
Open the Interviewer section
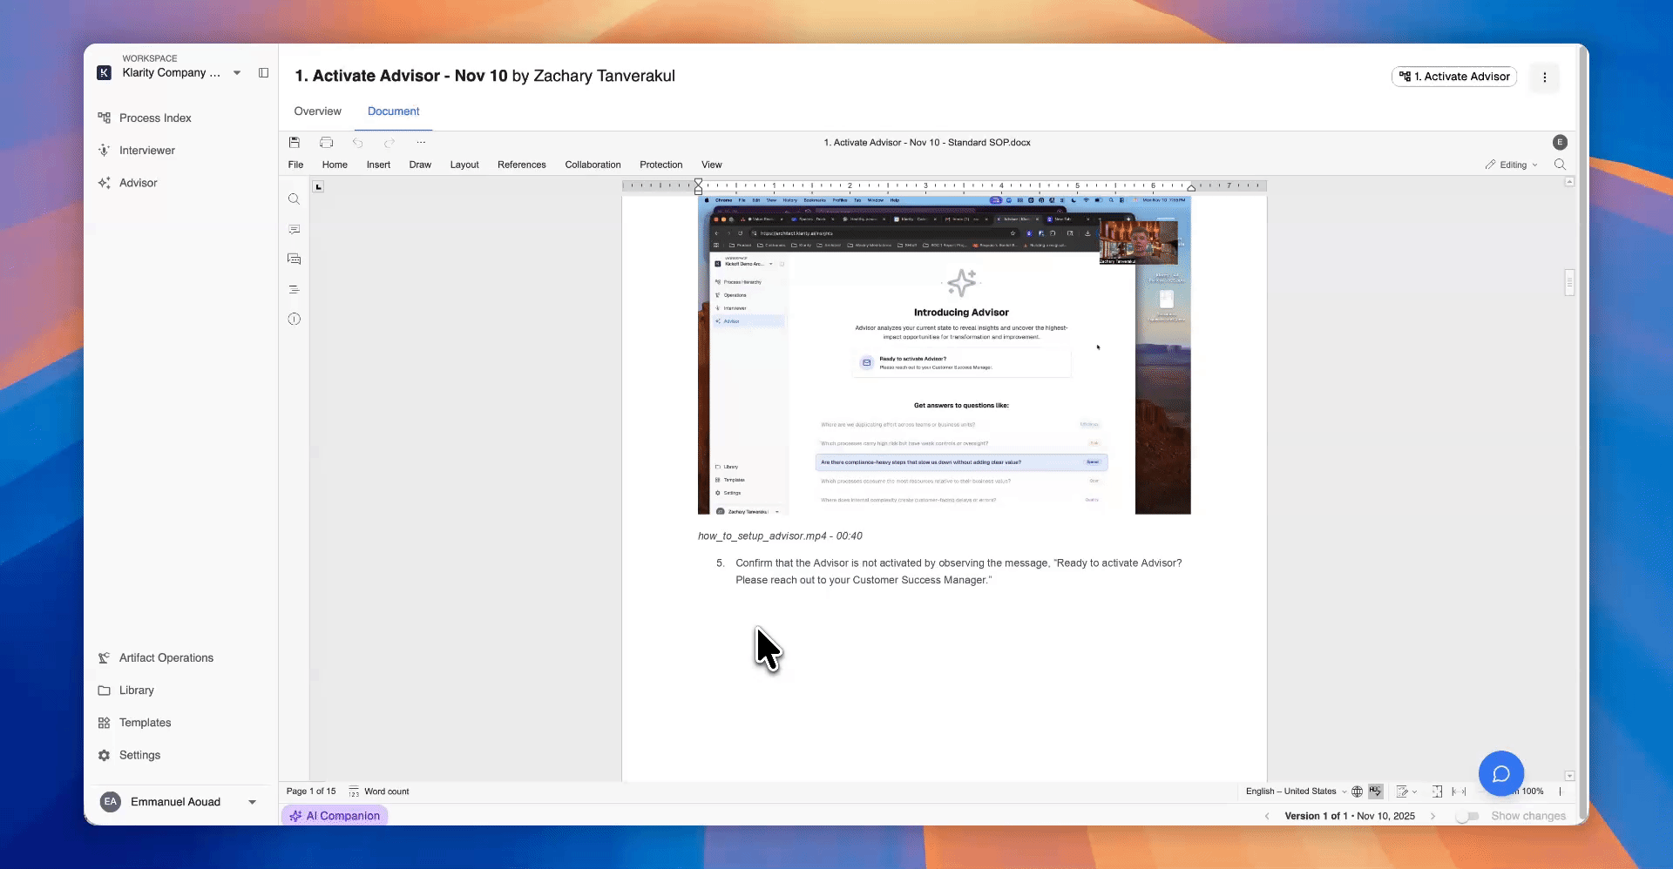point(146,150)
